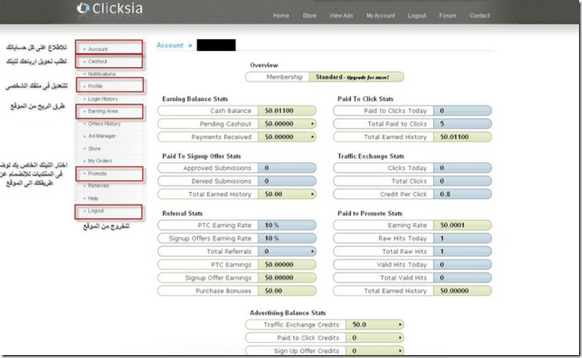
Task: Open the Store link in top navigation
Action: (x=309, y=16)
